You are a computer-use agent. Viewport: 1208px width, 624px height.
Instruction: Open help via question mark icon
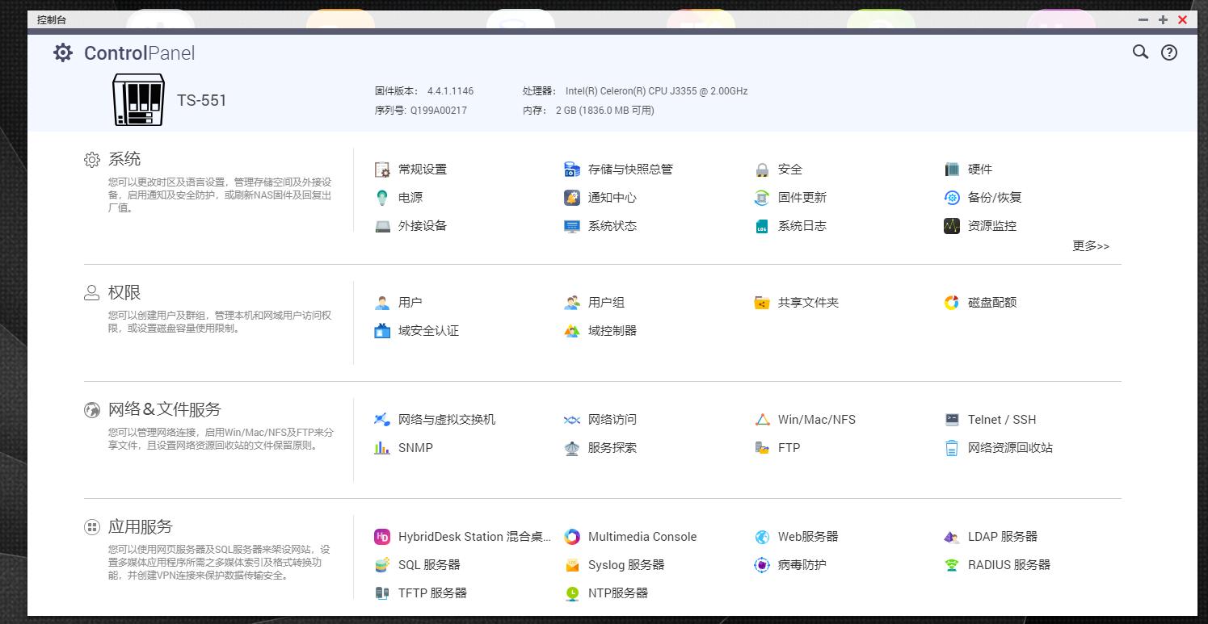coord(1168,52)
